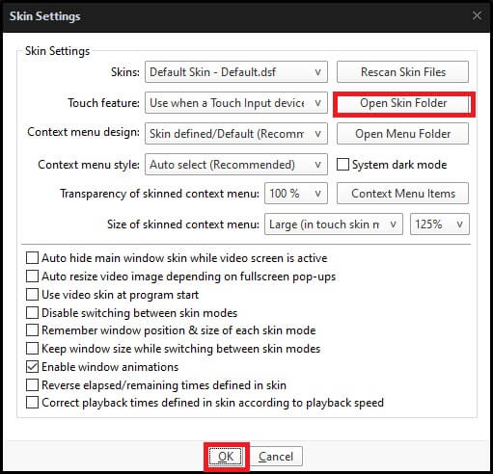Click the Skin Settings title bar text
Image resolution: width=493 pixels, height=474 pixels.
(x=44, y=16)
